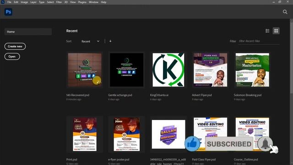This screenshot has height=165, width=293.
Task: Click the Solomon Breaking.psd file name
Action: point(248,95)
